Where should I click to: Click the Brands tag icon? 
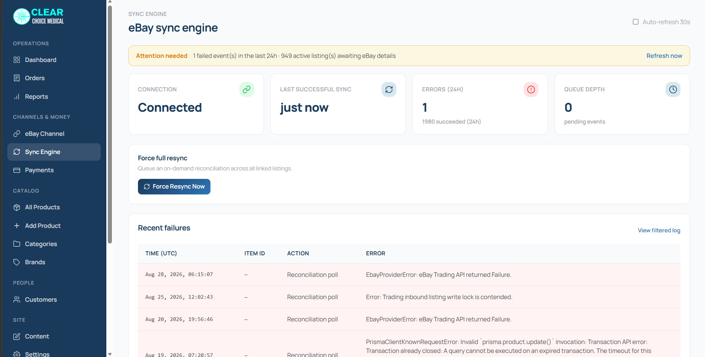point(17,262)
